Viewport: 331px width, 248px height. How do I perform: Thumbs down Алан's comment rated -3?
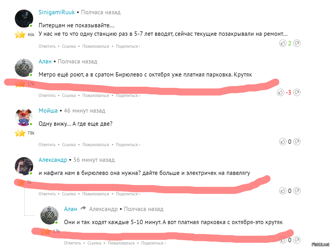coord(297,93)
